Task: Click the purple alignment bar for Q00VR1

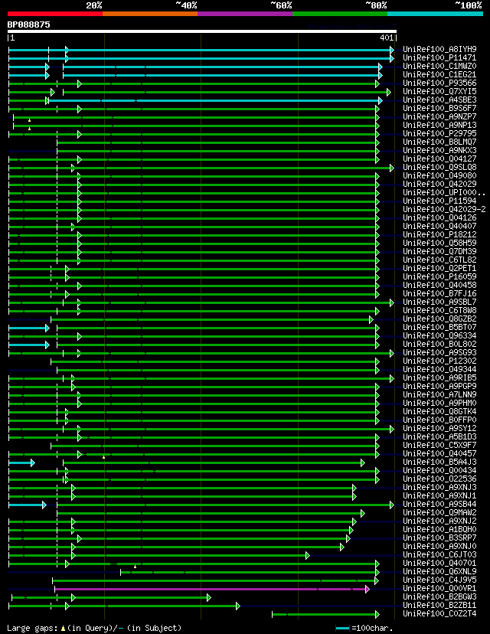Action: pyautogui.click(x=212, y=589)
